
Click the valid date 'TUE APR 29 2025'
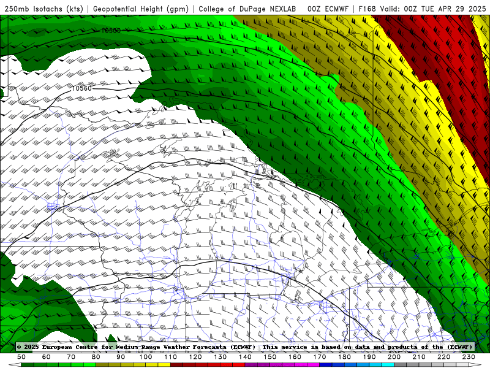(x=453, y=9)
